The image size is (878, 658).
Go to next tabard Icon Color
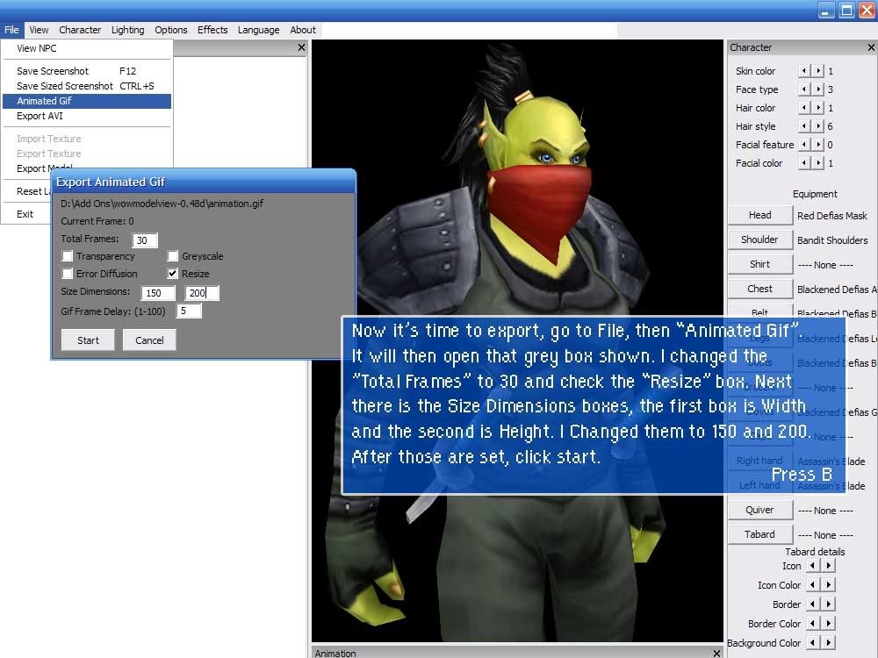pyautogui.click(x=828, y=585)
